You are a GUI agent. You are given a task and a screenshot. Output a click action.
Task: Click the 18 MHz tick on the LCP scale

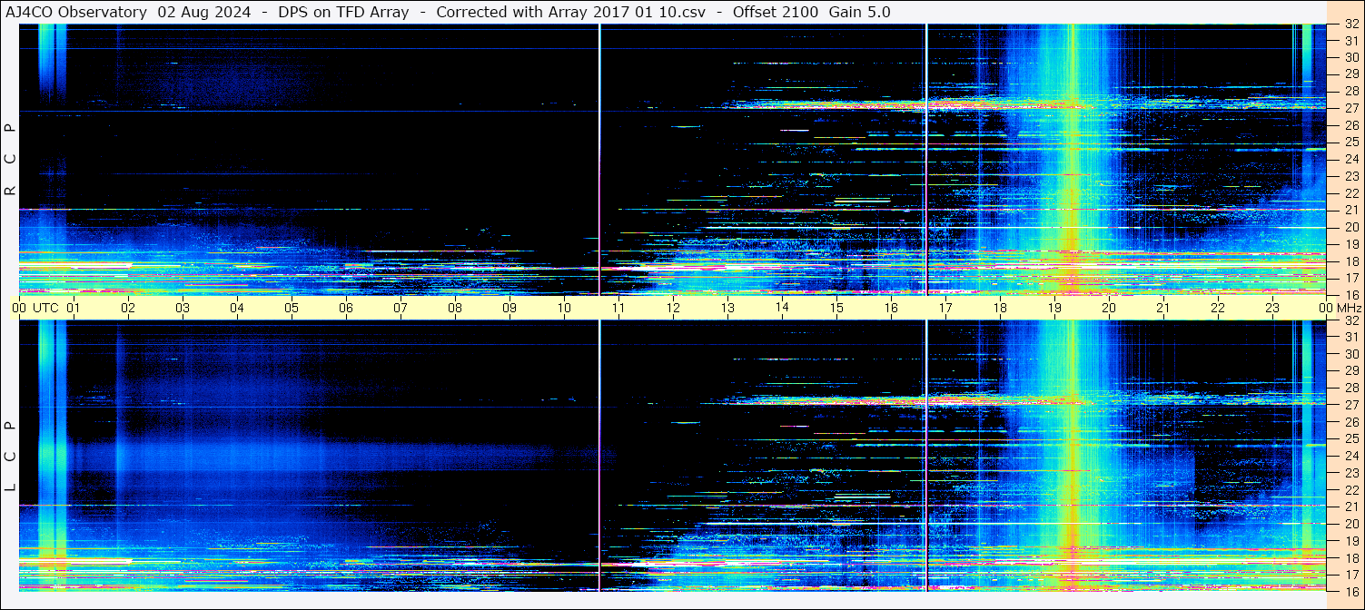click(x=1351, y=558)
